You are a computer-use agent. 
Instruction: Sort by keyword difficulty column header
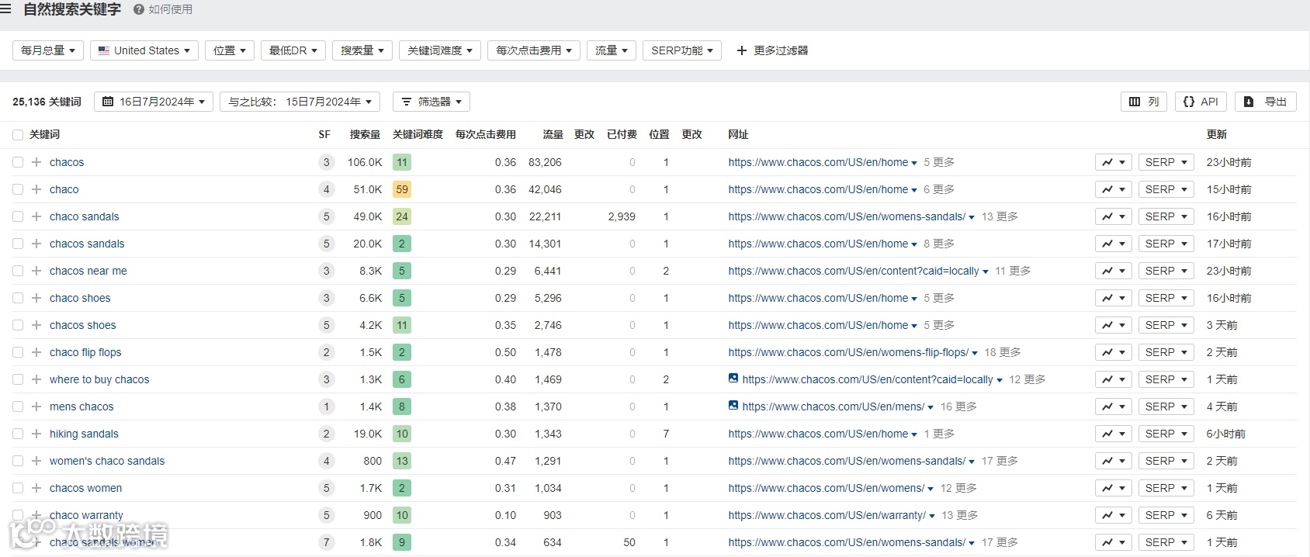click(x=418, y=135)
